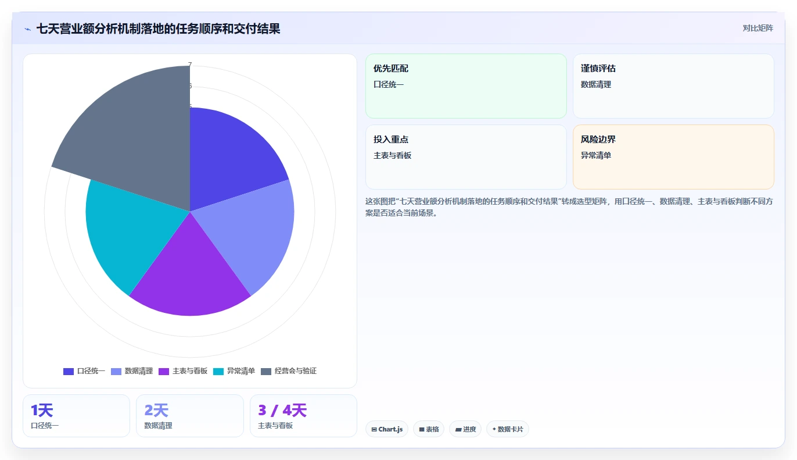Screen dimensions: 797x460
Task: Open the 风险边界 card
Action: click(673, 157)
